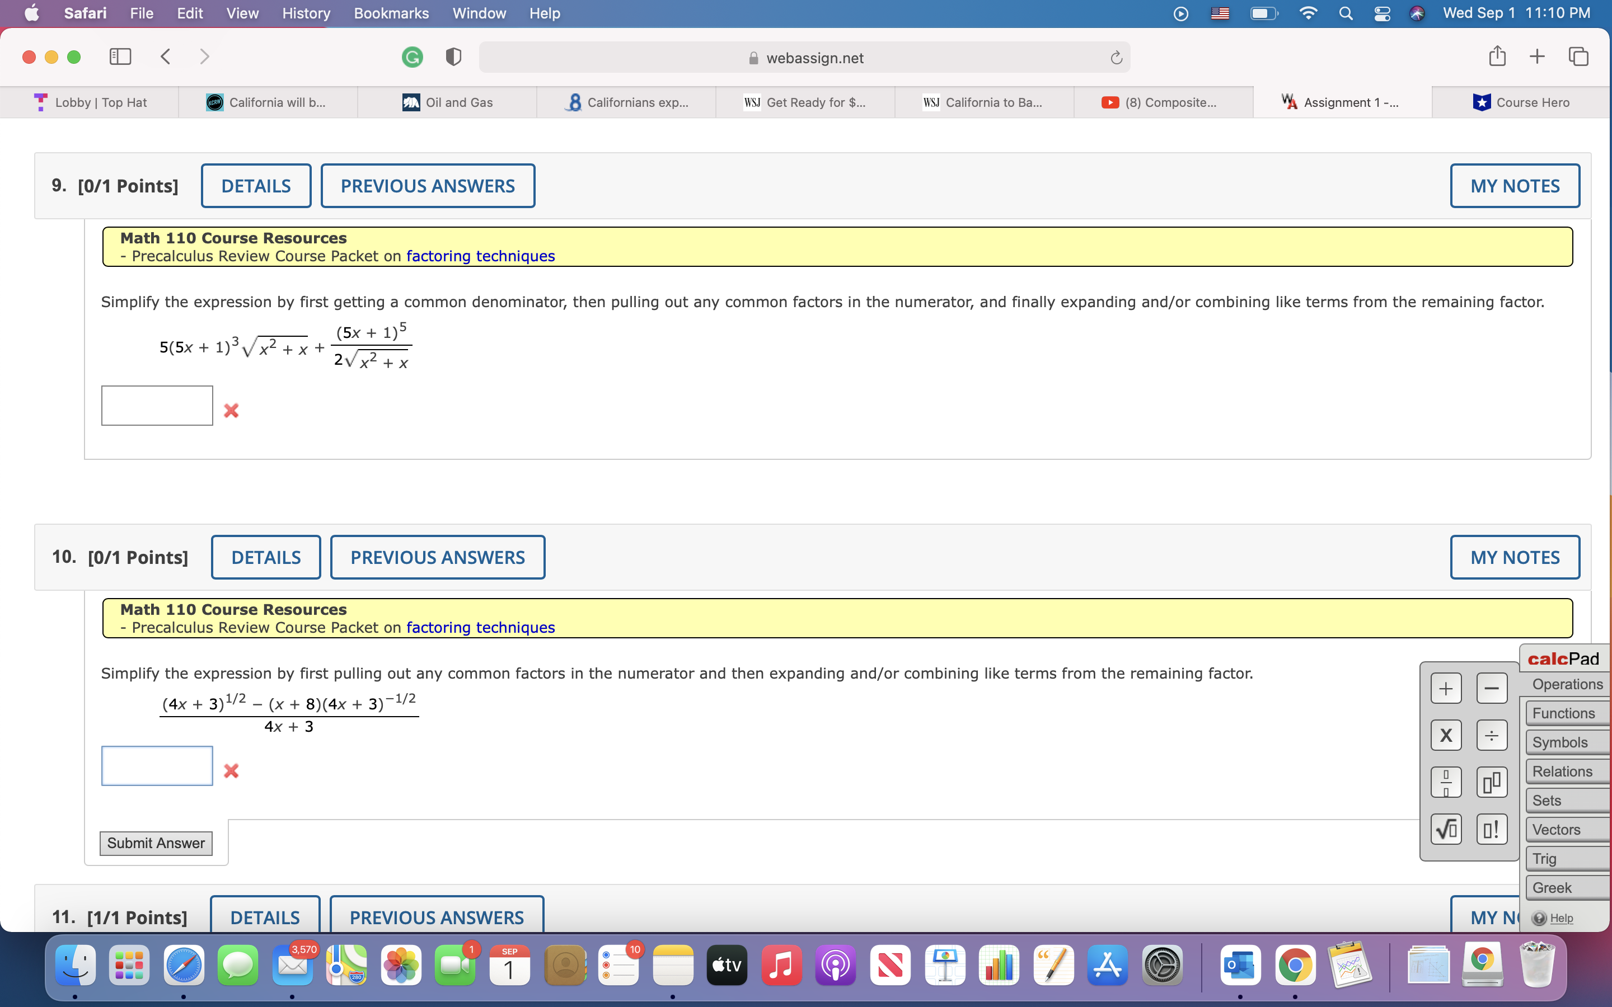The height and width of the screenshot is (1007, 1612).
Task: Click the calcPad minus operator button
Action: point(1492,689)
